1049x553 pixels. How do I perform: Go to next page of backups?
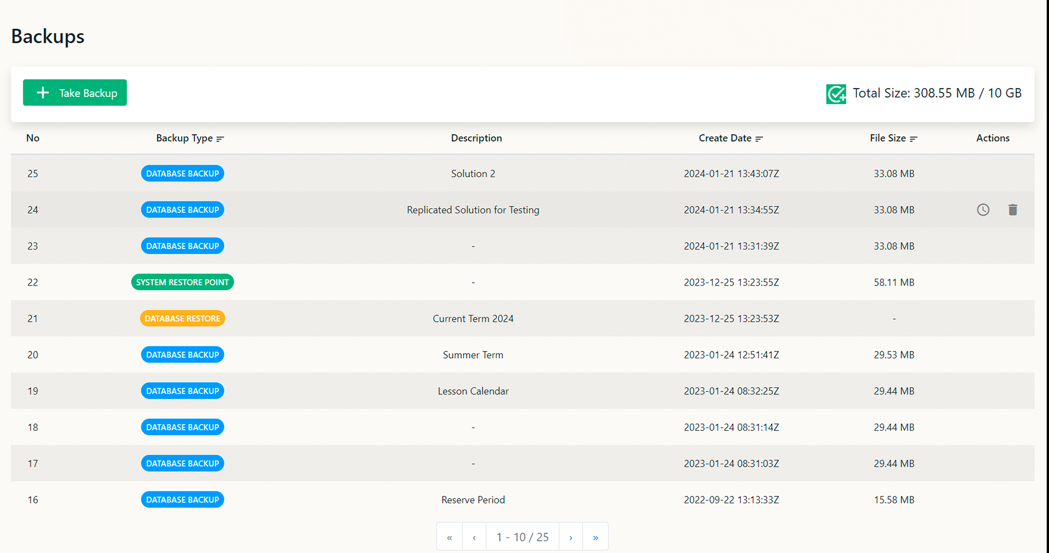pos(571,537)
